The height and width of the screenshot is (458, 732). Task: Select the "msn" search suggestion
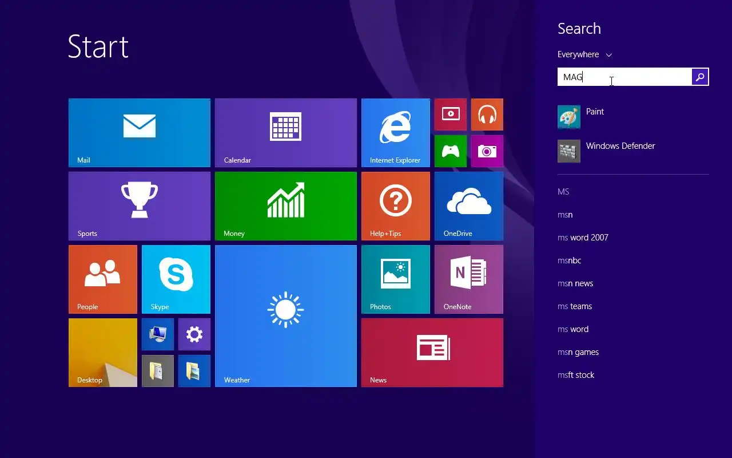[565, 215]
